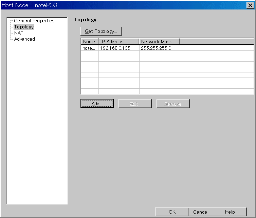Click the Remove button

point(173,104)
